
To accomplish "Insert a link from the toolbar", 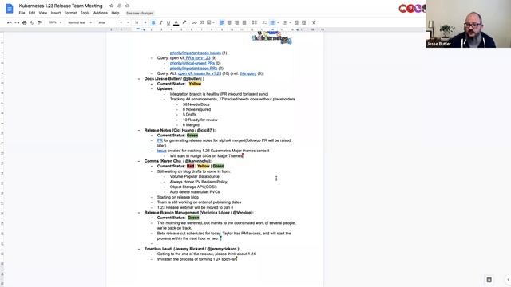I will tap(194, 22).
